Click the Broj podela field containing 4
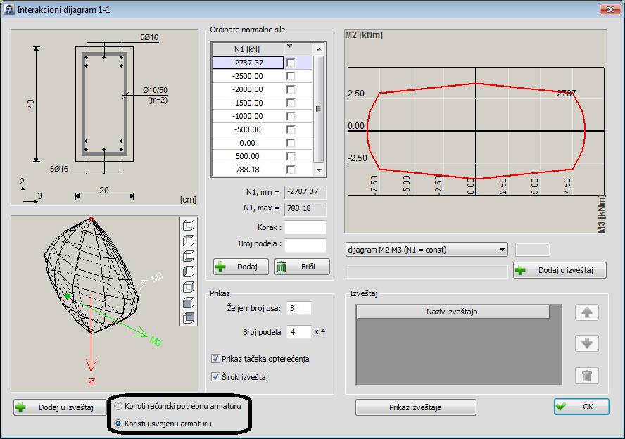The width and height of the screenshot is (625, 439). coord(299,332)
